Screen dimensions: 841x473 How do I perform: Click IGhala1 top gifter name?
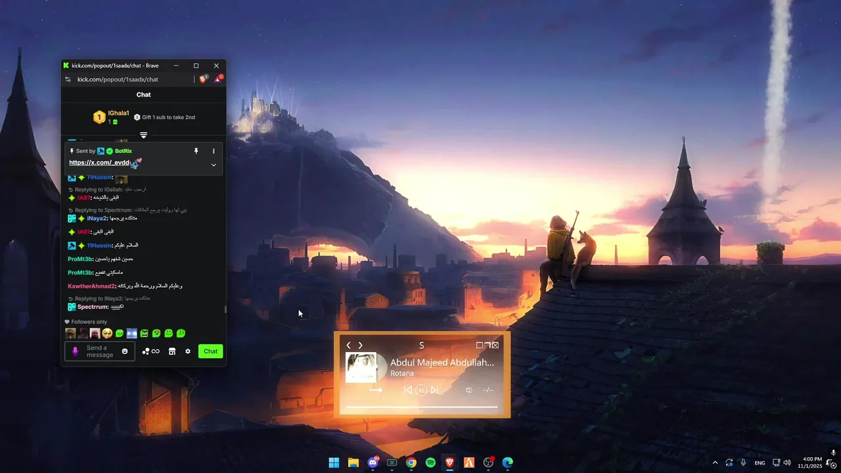[x=118, y=113]
